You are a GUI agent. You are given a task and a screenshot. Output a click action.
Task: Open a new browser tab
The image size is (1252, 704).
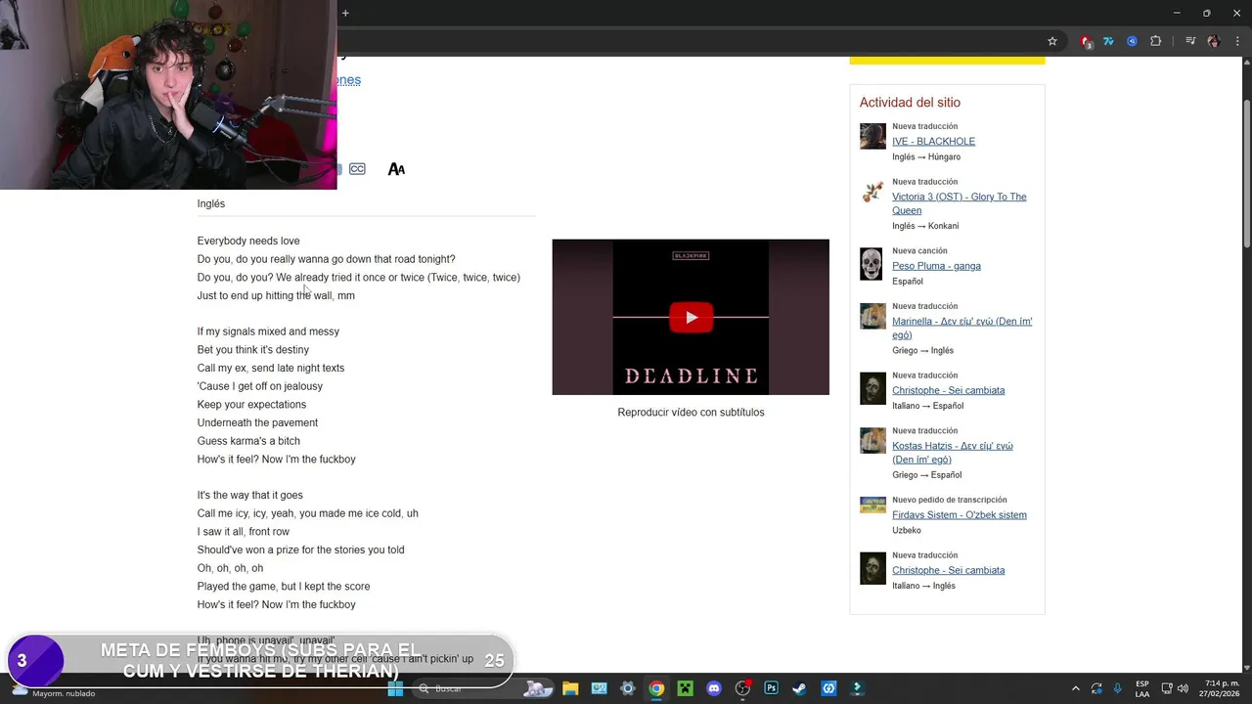point(345,13)
